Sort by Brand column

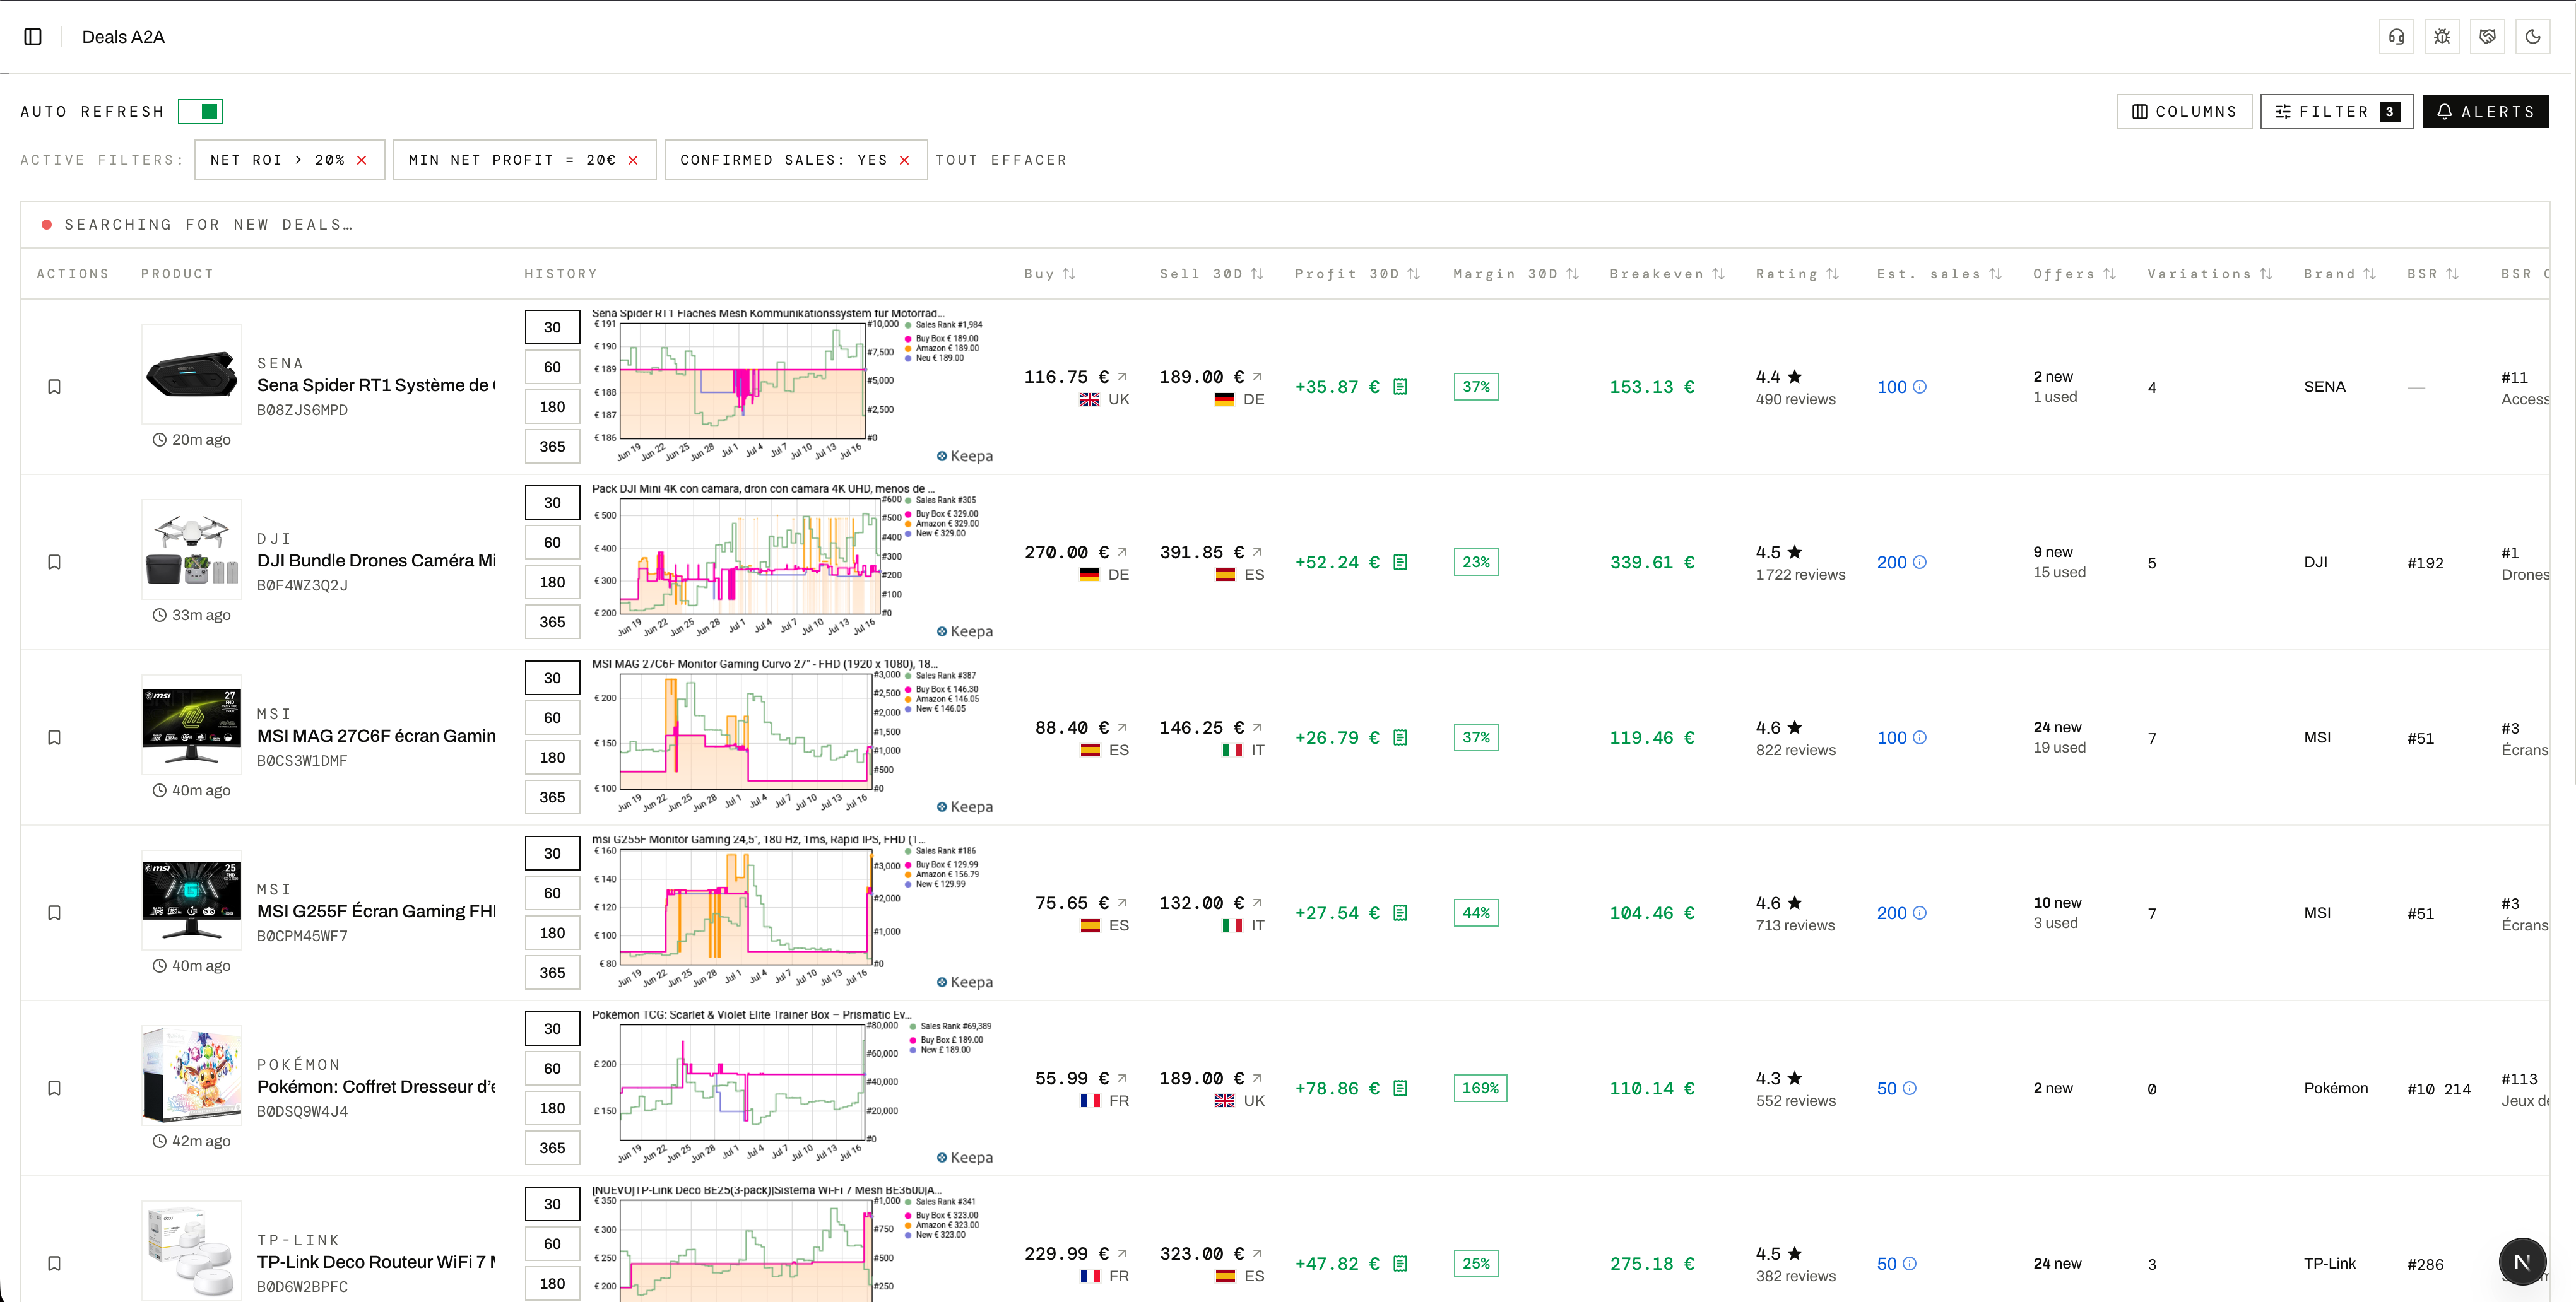click(x=2339, y=274)
